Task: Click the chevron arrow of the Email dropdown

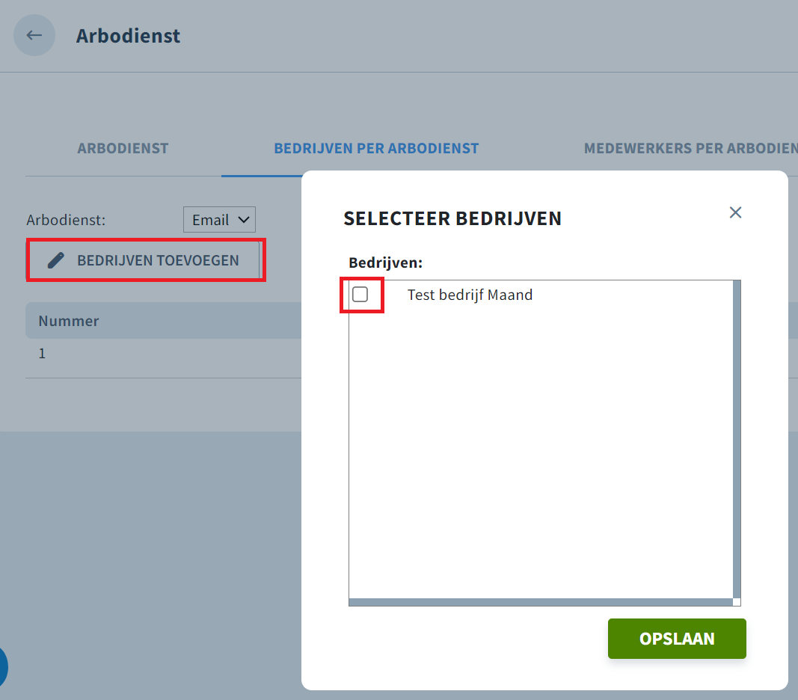Action: 244,220
